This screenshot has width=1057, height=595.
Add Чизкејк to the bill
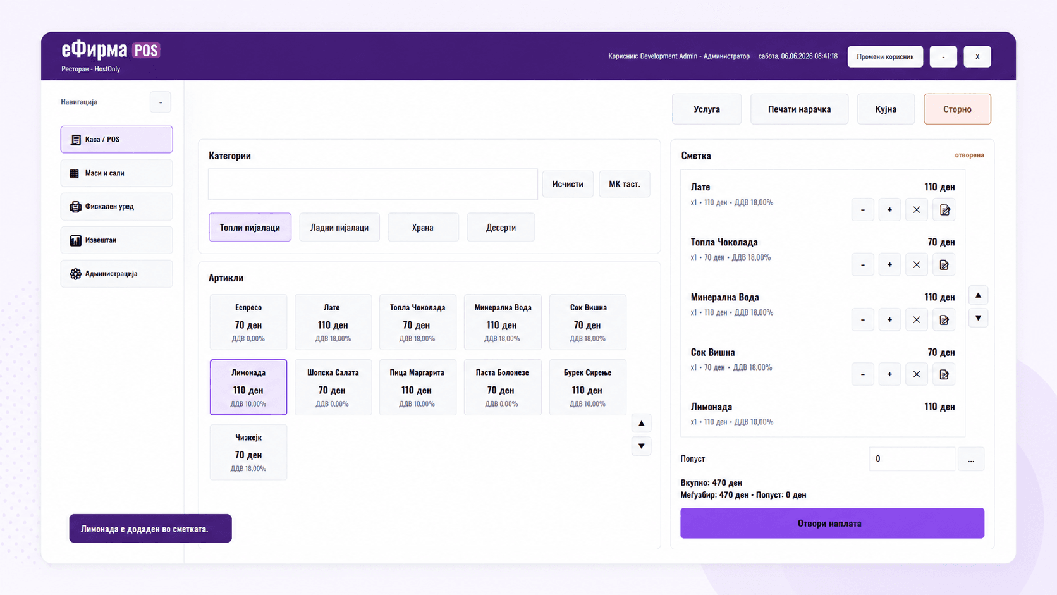248,452
